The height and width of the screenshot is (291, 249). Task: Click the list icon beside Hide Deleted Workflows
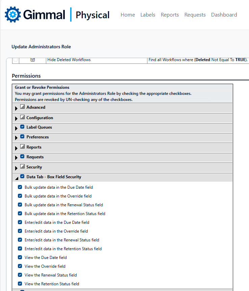[33, 60]
